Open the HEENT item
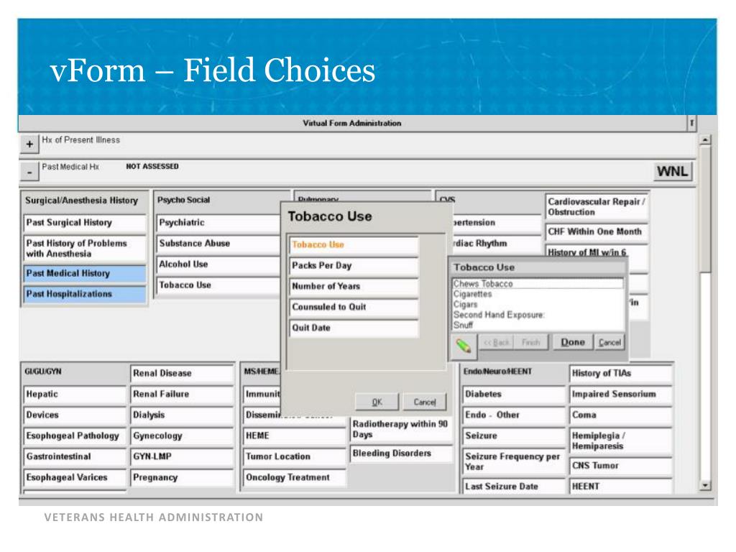 (621, 487)
